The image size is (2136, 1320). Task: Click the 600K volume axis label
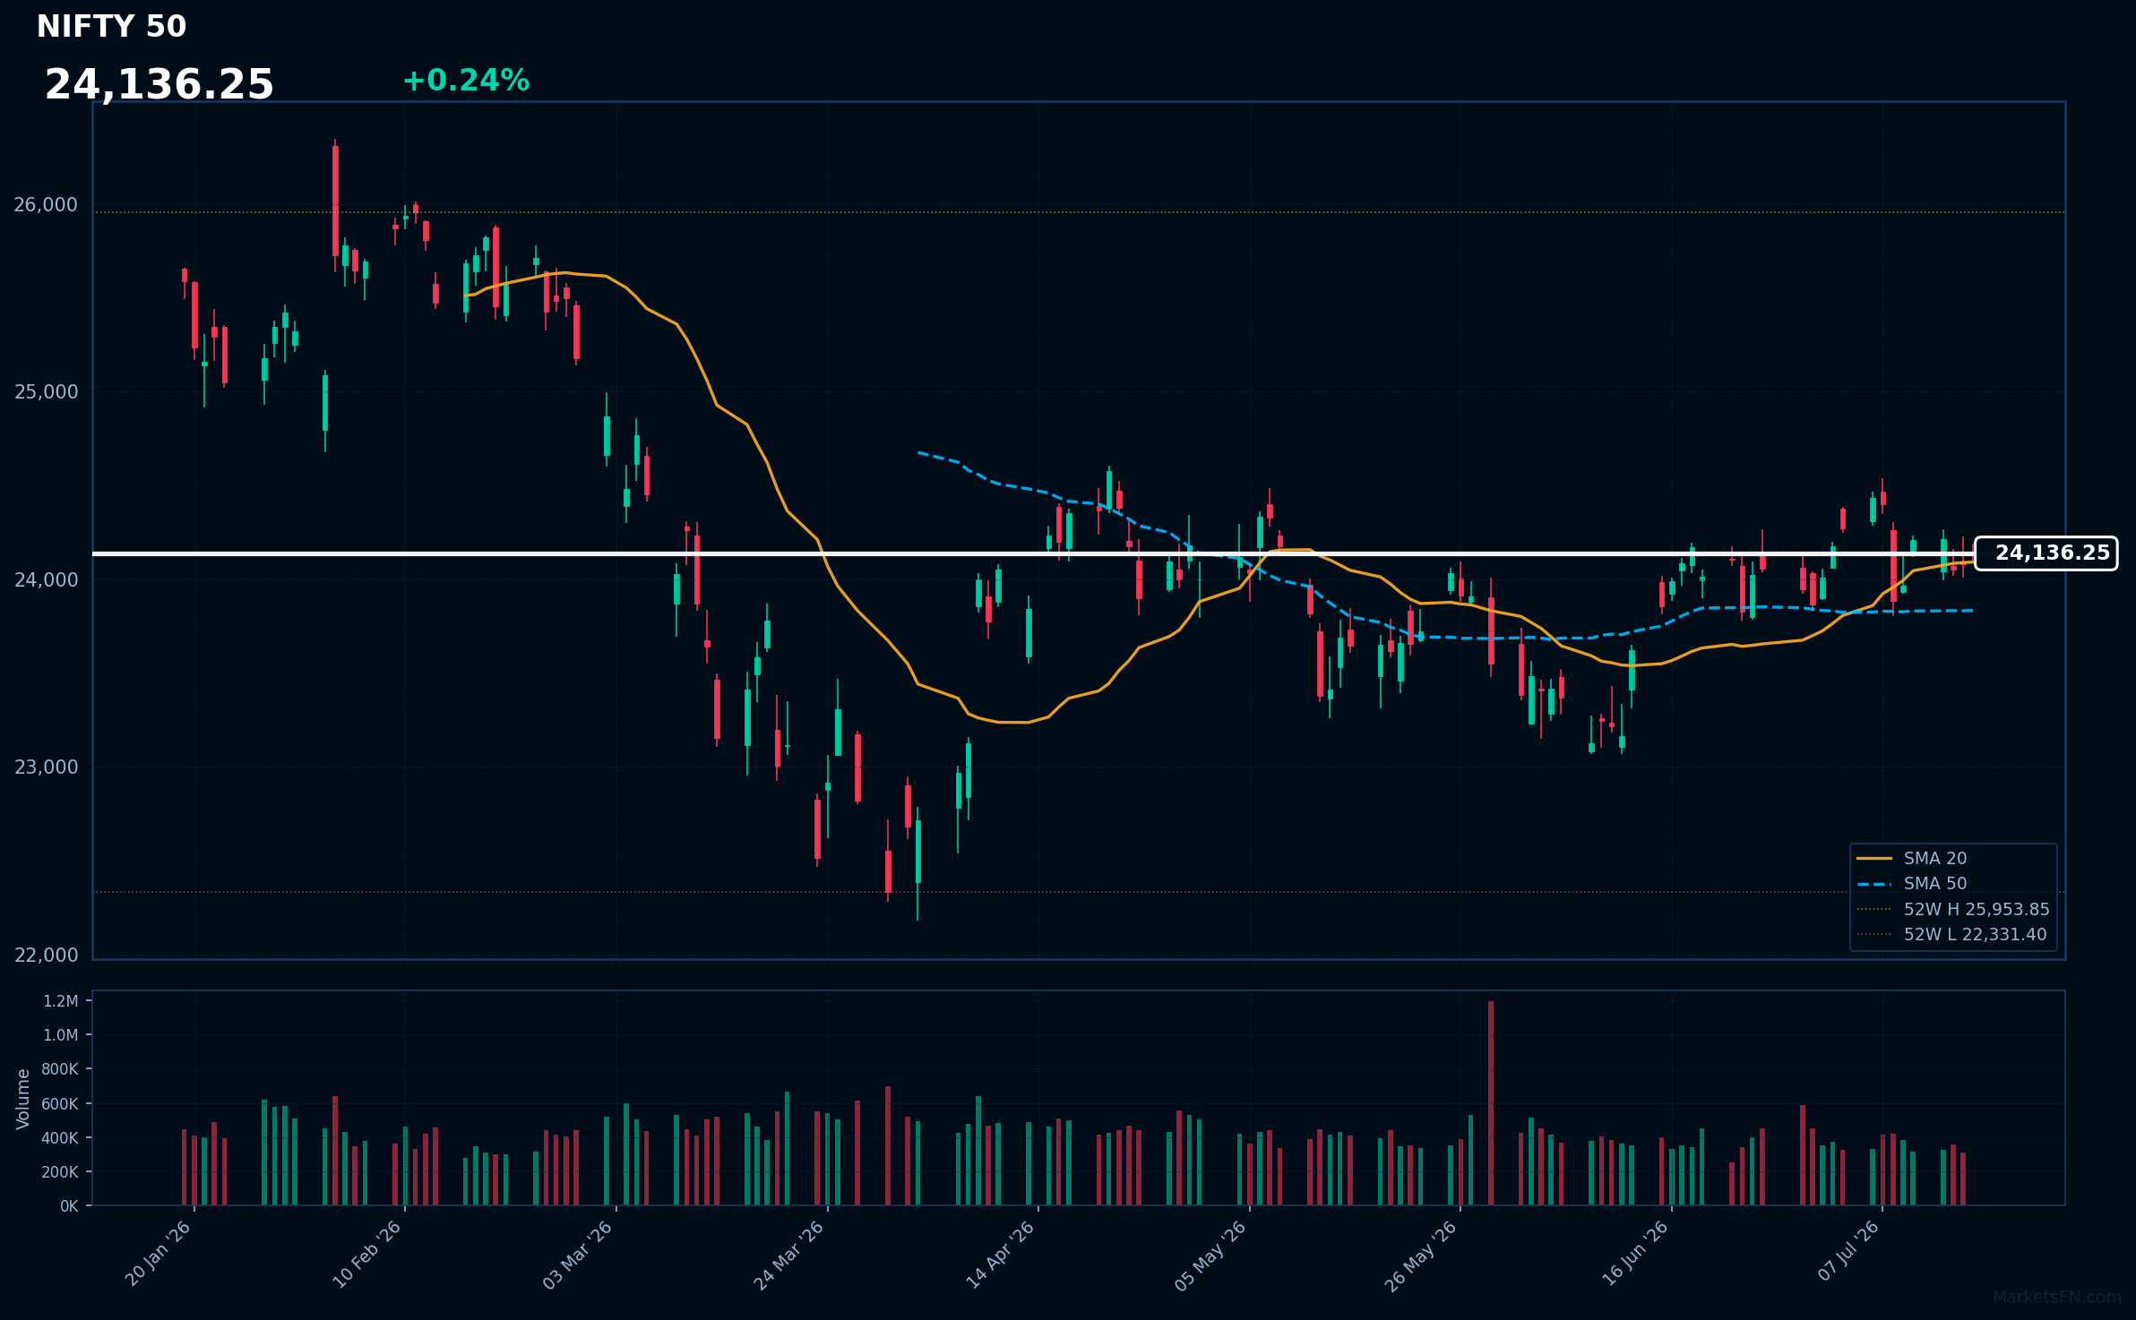click(x=60, y=1104)
